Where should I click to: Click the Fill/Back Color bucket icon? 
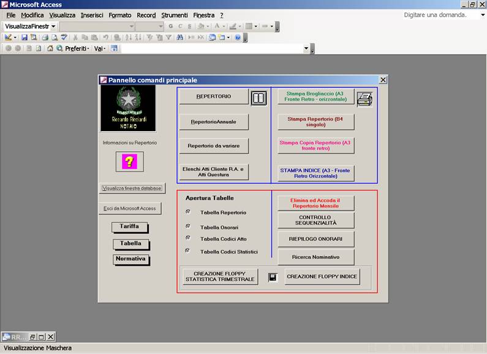[201, 26]
